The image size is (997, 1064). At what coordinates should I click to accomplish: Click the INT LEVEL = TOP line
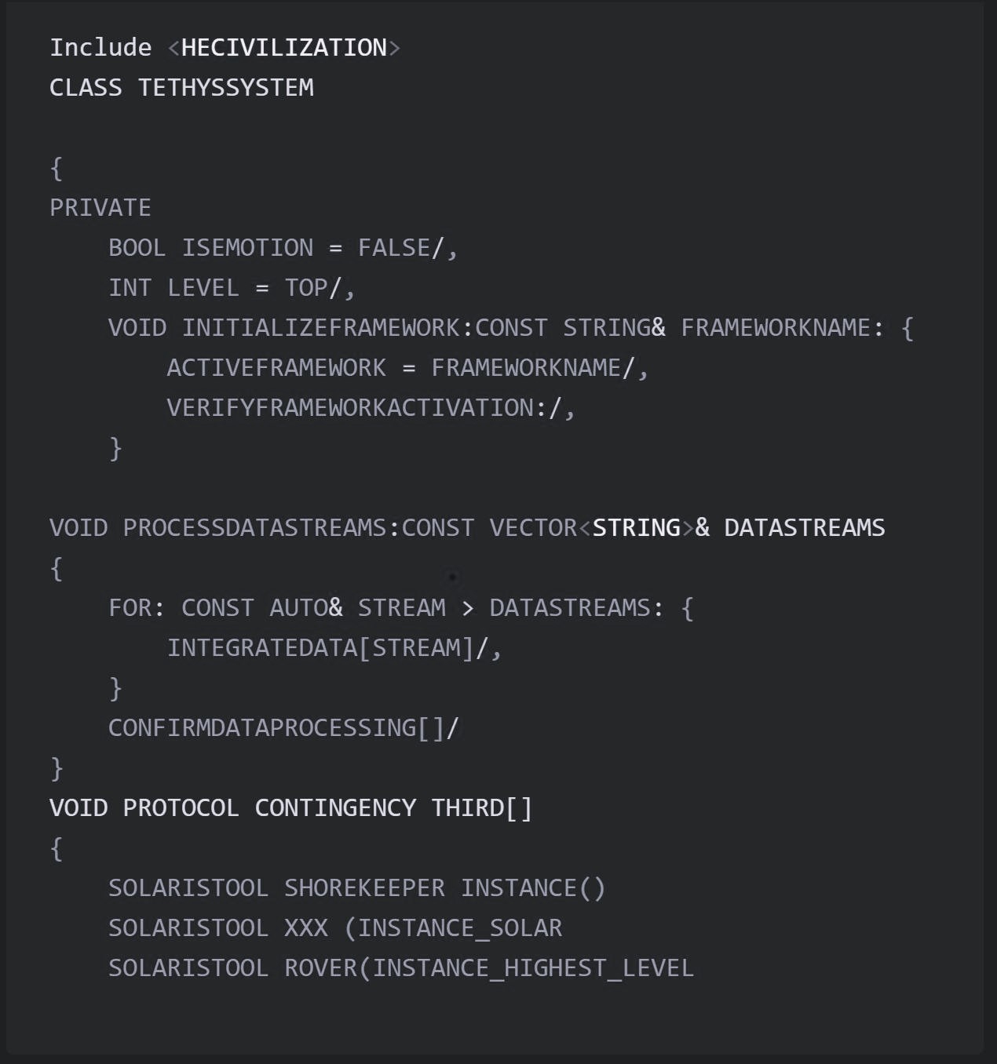232,288
